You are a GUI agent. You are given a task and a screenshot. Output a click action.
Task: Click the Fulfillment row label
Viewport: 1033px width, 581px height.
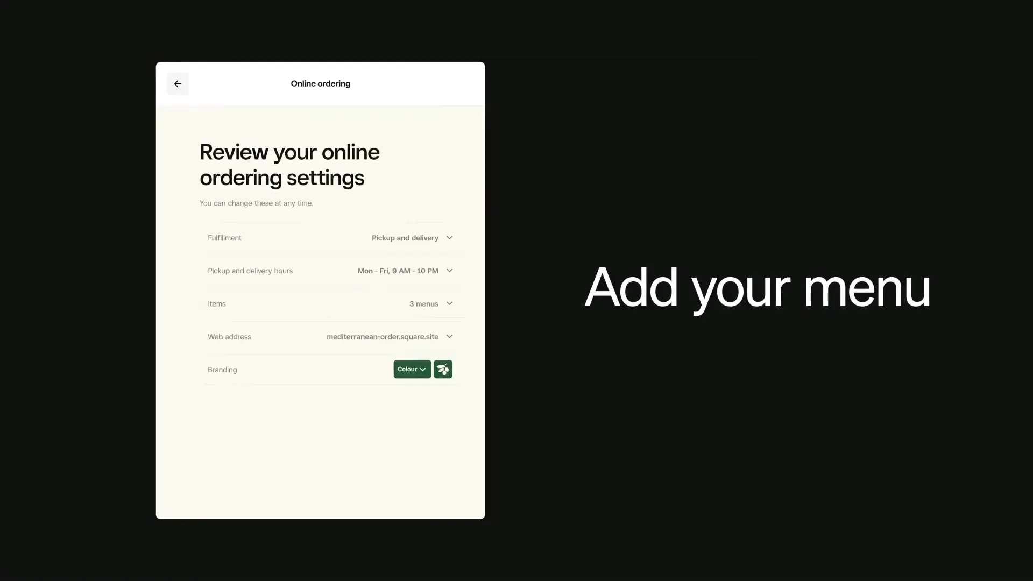point(224,237)
